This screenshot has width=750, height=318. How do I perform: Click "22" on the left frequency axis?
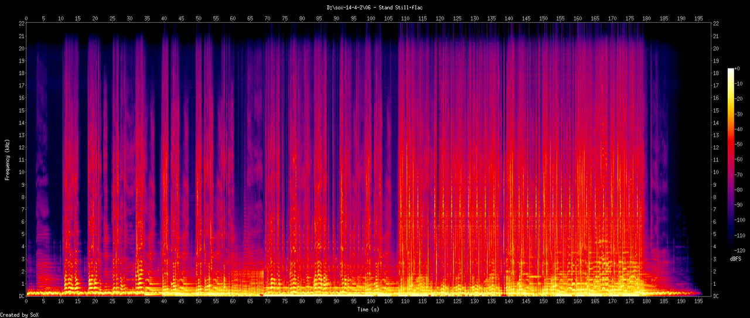pos(21,23)
